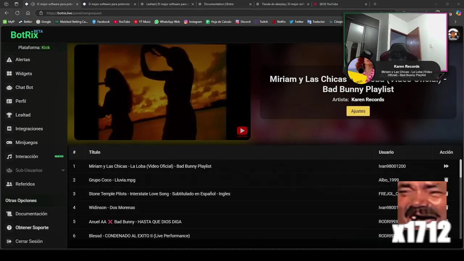Click the Título column header
Screen dimensions: 464x261
[x=95, y=152]
